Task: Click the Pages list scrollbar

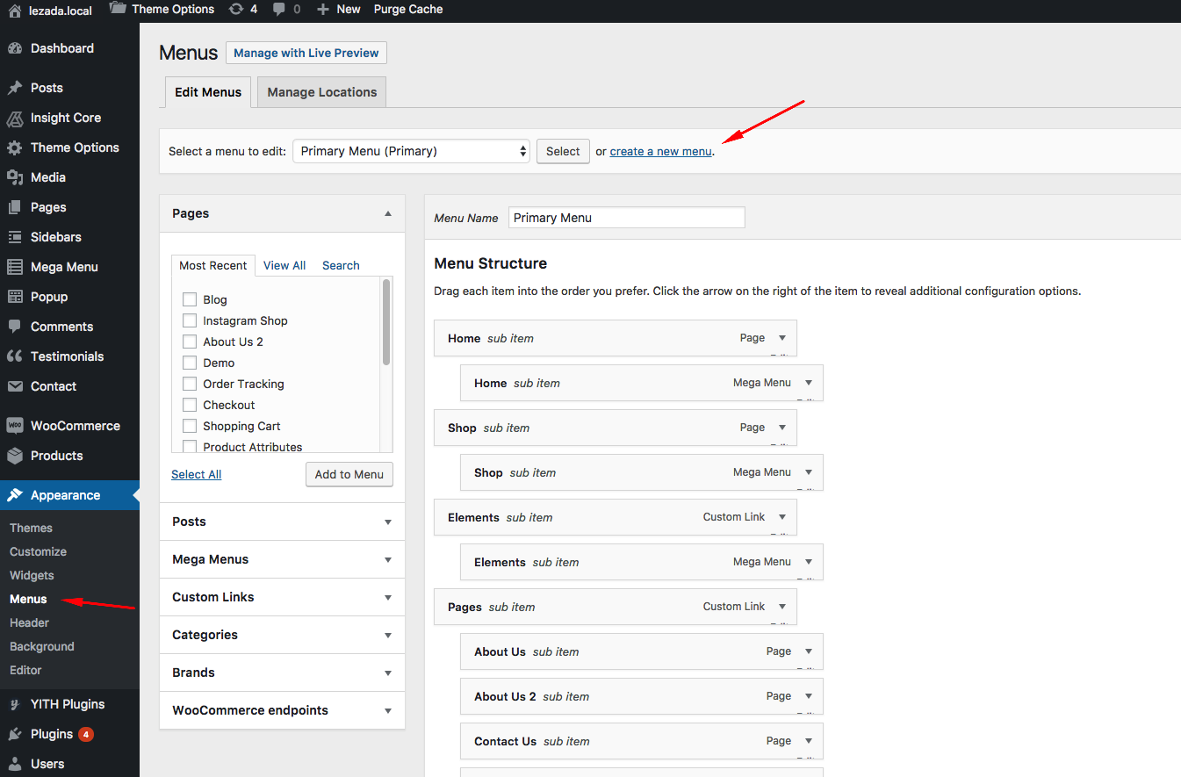Action: 386,321
